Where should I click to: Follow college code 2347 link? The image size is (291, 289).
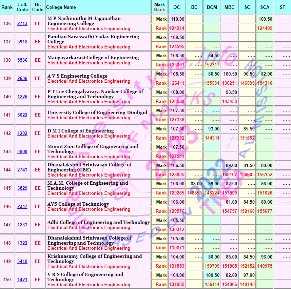tap(22, 207)
